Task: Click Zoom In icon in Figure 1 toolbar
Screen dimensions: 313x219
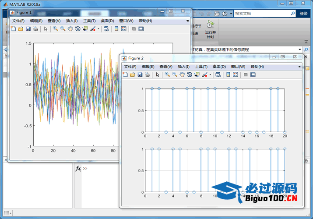Action: point(55,29)
